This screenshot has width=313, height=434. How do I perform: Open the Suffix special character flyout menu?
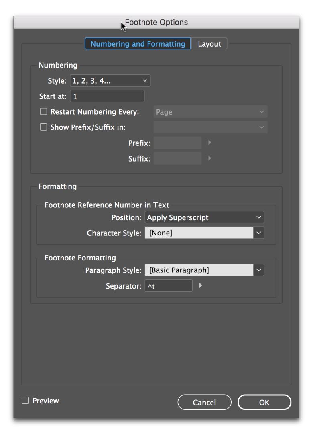[x=209, y=158]
